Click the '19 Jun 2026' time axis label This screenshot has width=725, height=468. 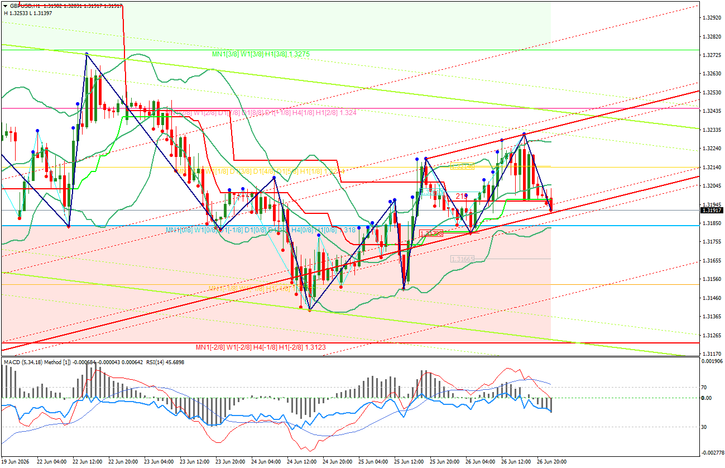pyautogui.click(x=15, y=462)
